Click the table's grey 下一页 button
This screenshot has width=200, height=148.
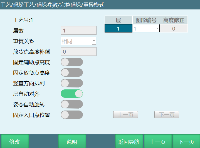click(x=167, y=115)
